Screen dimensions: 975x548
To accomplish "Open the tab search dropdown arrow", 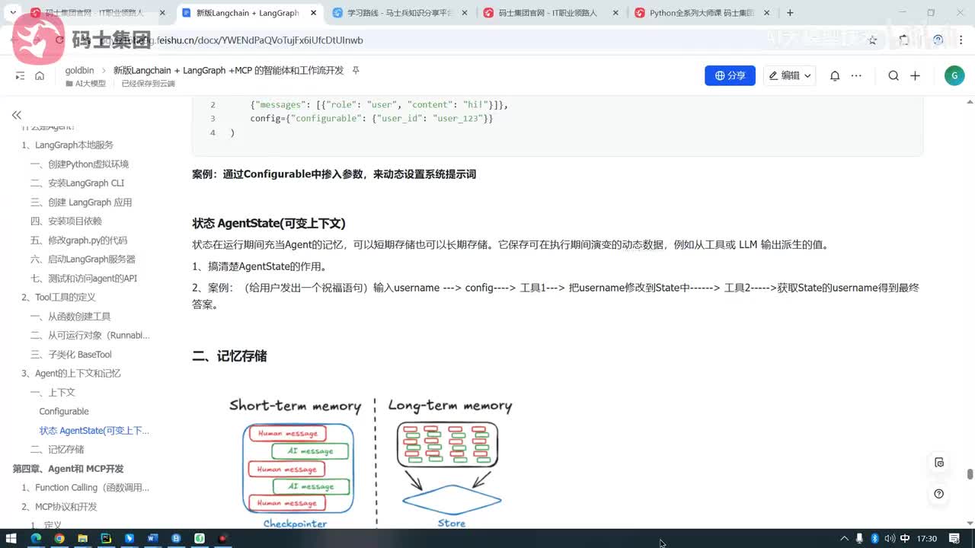I will [13, 13].
